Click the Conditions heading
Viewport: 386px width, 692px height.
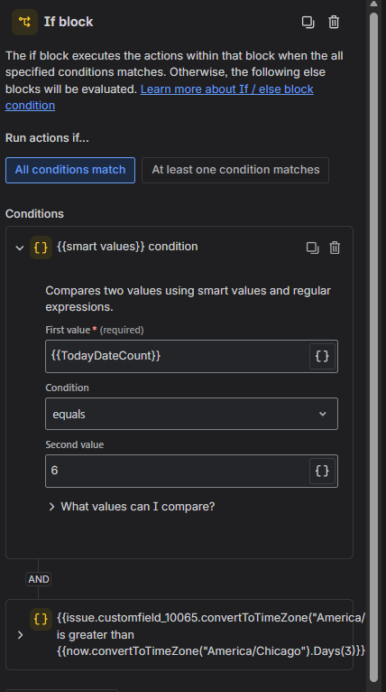[x=34, y=213]
